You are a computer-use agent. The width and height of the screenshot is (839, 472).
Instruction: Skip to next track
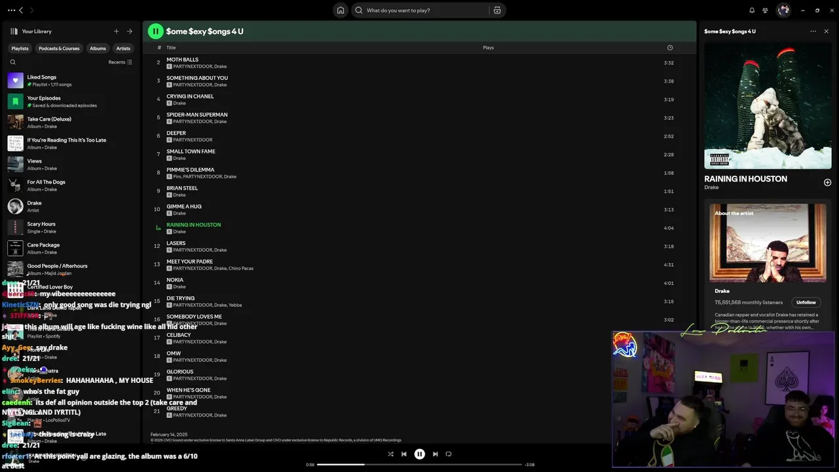click(435, 454)
